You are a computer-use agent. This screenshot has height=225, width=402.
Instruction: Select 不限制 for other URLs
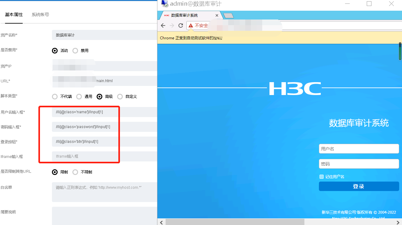75,172
